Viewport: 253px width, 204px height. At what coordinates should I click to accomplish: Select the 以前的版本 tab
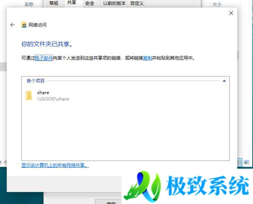coord(114,3)
